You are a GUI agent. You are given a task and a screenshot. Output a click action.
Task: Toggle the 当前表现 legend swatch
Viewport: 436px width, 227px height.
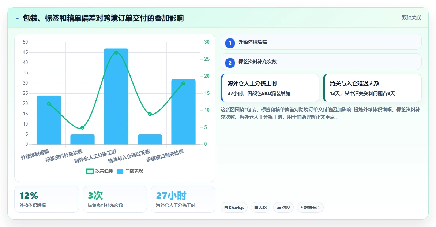[120, 171]
